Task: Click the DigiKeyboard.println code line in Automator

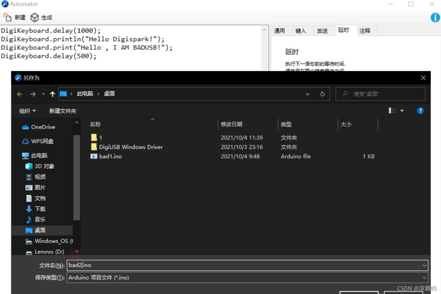Action: (83, 39)
